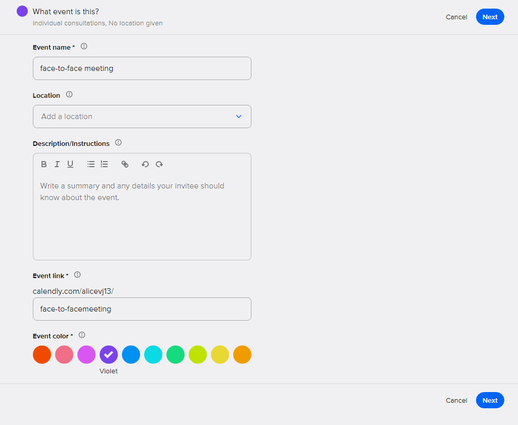Viewport: 518px width, 425px height.
Task: Click the undo icon in description toolbar
Action: pos(145,164)
